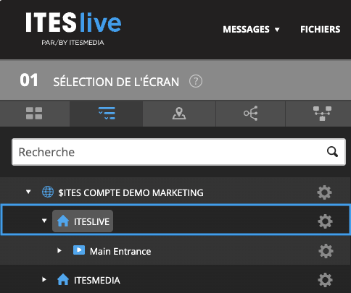This screenshot has height=293, width=351.
Task: Open settings gear for Main Entrance
Action: pos(326,251)
